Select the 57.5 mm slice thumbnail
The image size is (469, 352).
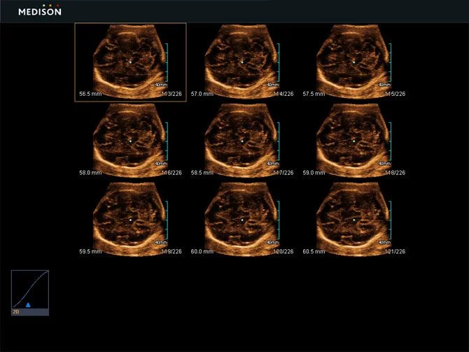(354, 62)
